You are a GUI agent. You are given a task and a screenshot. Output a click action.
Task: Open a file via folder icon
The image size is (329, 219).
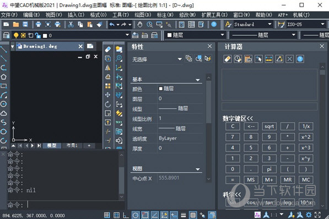point(16,24)
